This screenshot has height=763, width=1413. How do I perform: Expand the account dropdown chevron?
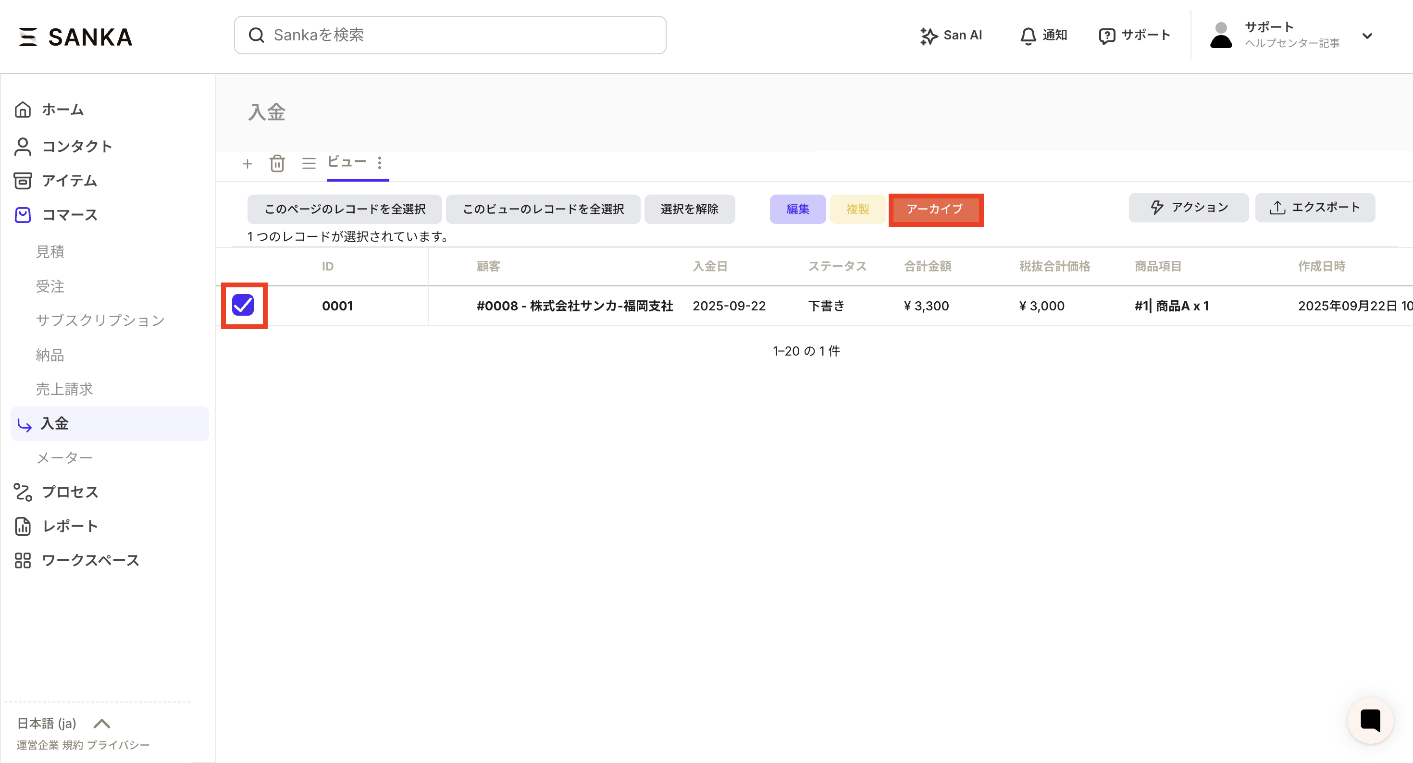[1367, 36]
